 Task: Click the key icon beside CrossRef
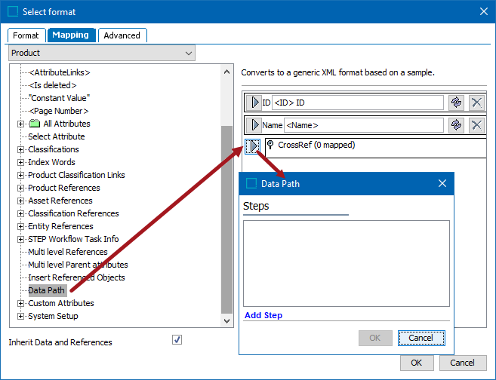270,145
